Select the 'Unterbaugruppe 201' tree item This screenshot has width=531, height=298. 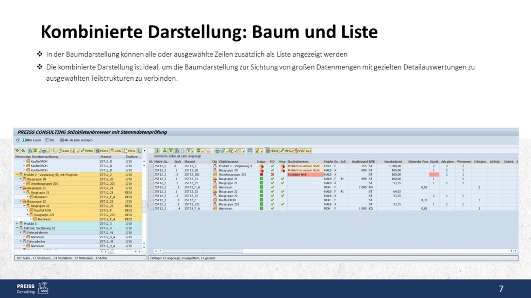tap(44, 184)
